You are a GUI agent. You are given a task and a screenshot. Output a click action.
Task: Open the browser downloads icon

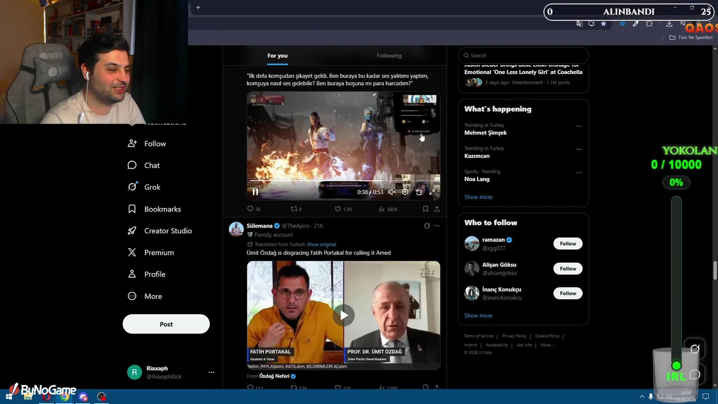point(669,24)
